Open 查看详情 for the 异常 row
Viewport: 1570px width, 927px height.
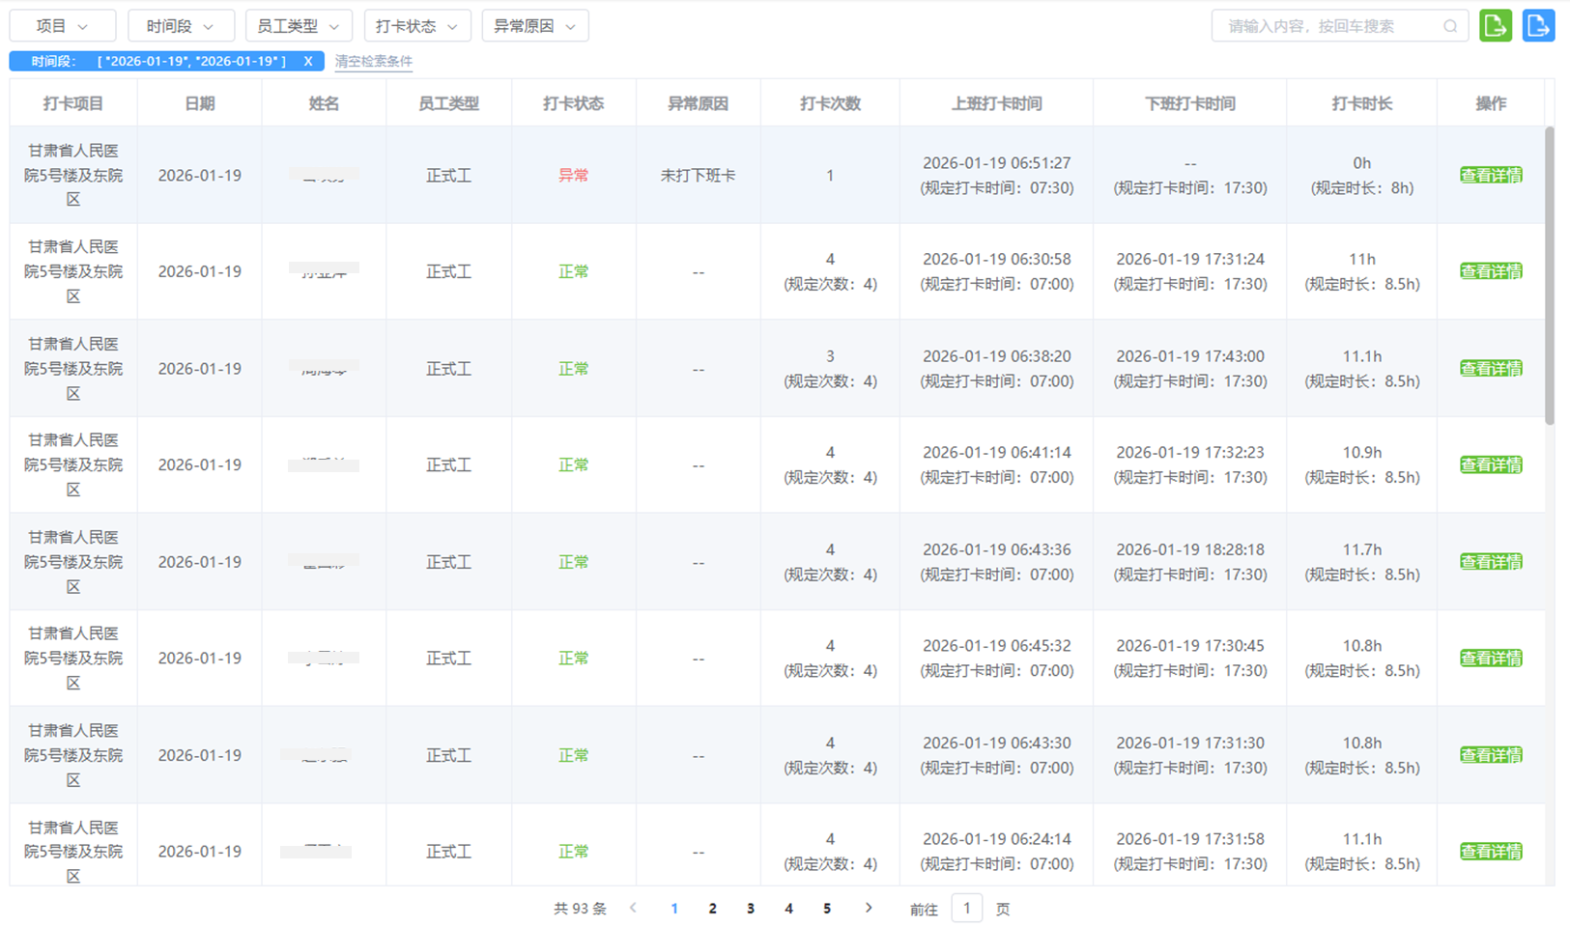(1491, 175)
